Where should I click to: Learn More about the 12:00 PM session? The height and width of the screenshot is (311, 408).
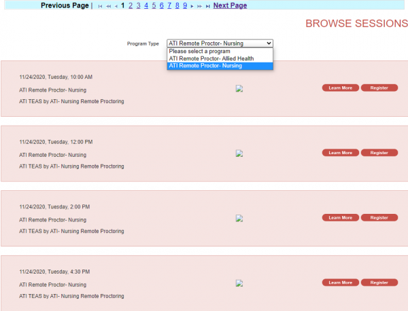click(x=340, y=153)
